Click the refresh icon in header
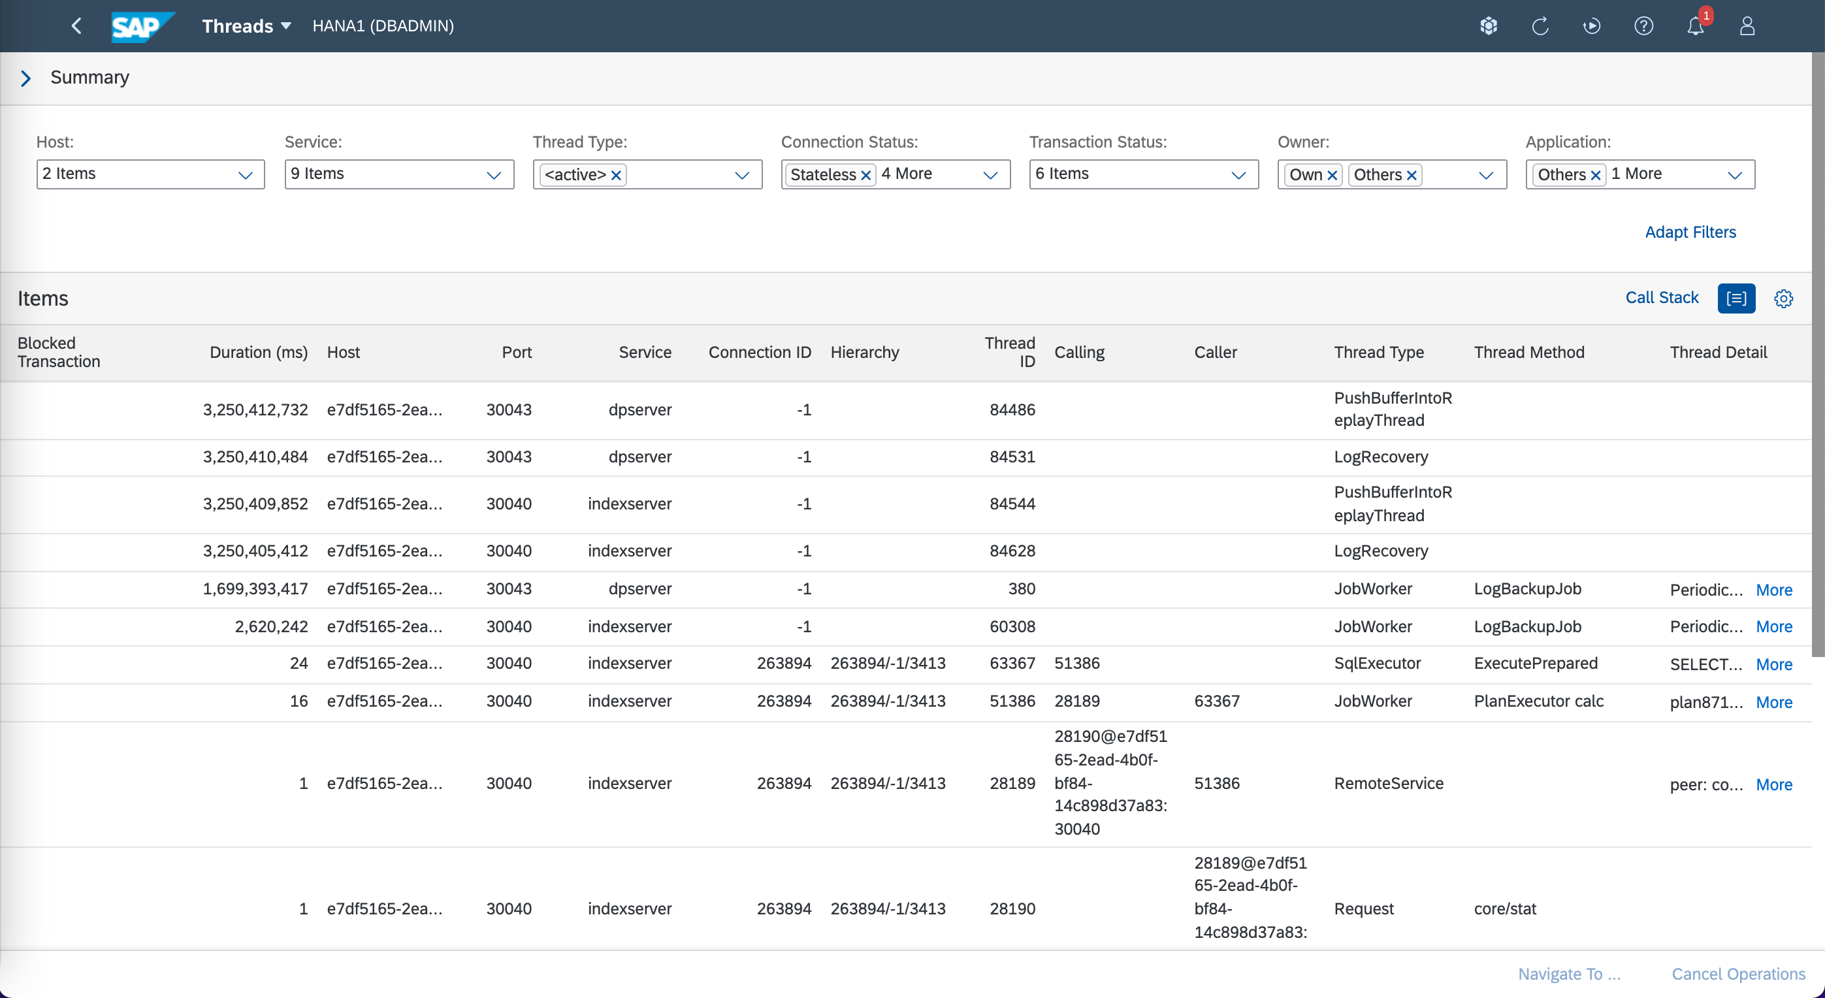 tap(1540, 26)
